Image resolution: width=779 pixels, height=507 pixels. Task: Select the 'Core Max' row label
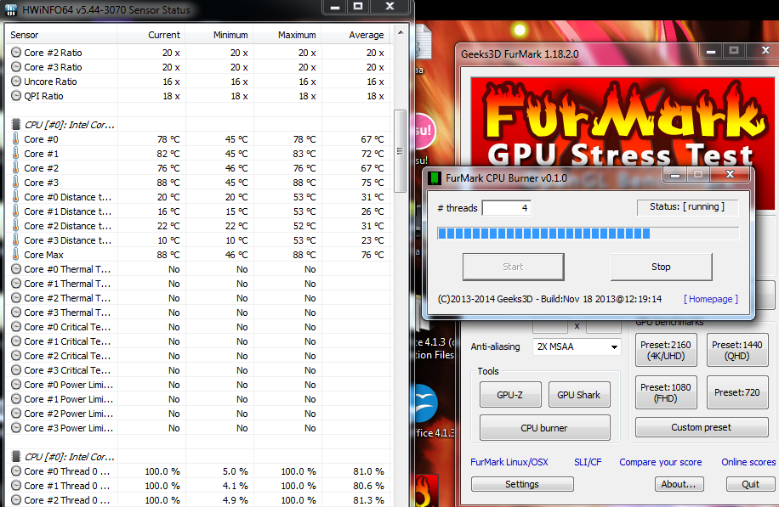click(43, 255)
